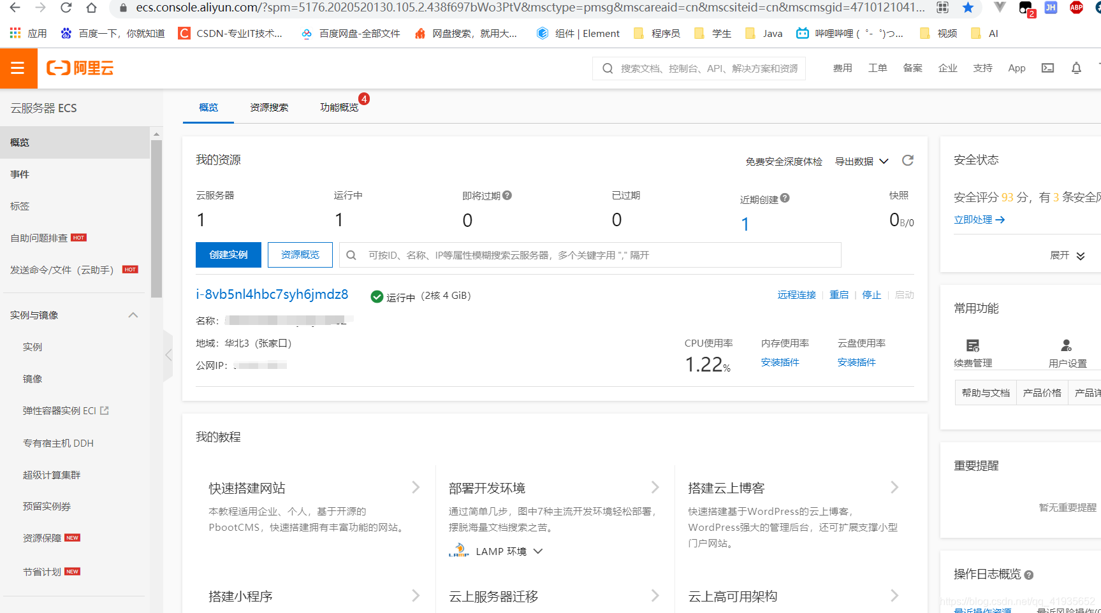Click 安装插件 under 内存使用率

pyautogui.click(x=780, y=362)
